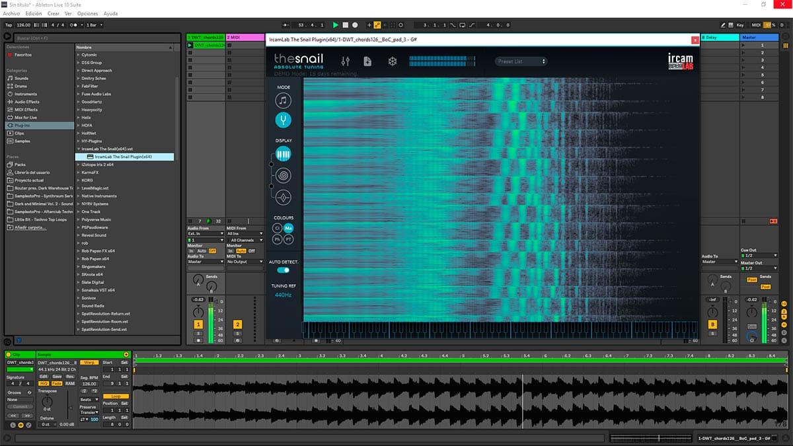The width and height of the screenshot is (793, 446).
Task: Open the Ext. In audio input dropdown
Action: [x=206, y=233]
